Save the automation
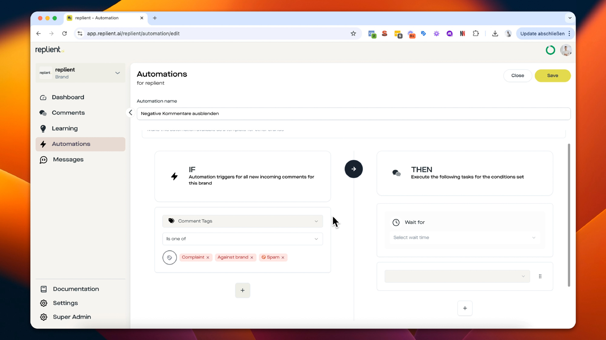Image resolution: width=606 pixels, height=340 pixels. pyautogui.click(x=552, y=76)
